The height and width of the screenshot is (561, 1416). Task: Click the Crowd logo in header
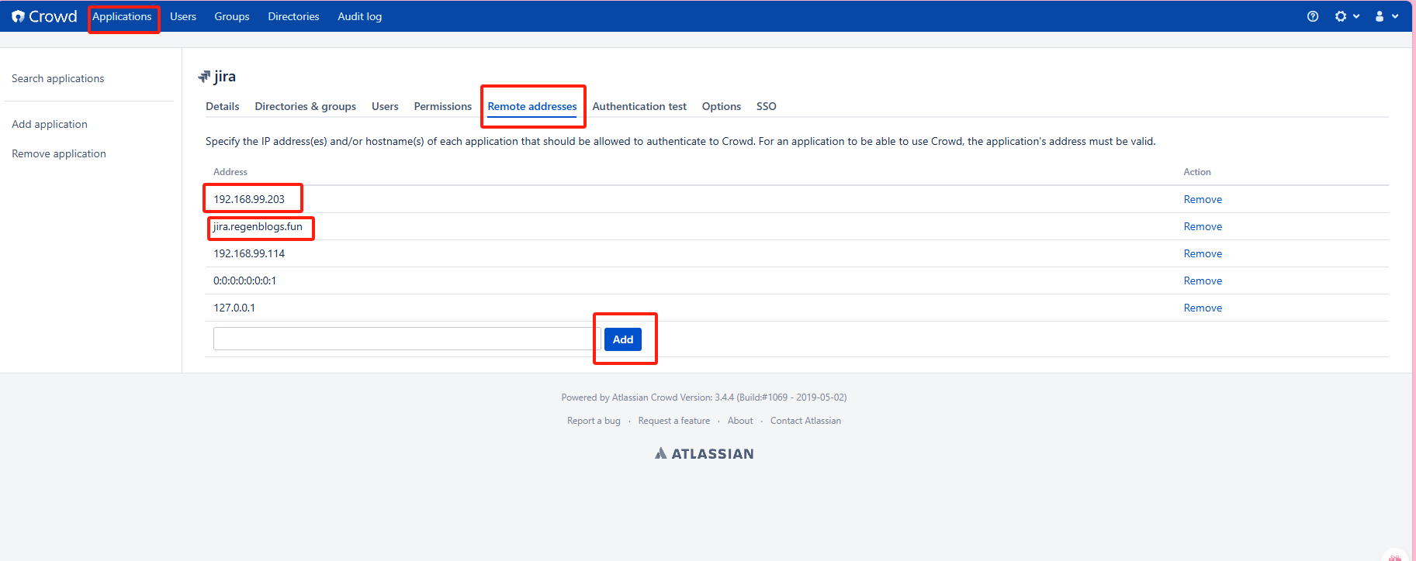point(44,16)
